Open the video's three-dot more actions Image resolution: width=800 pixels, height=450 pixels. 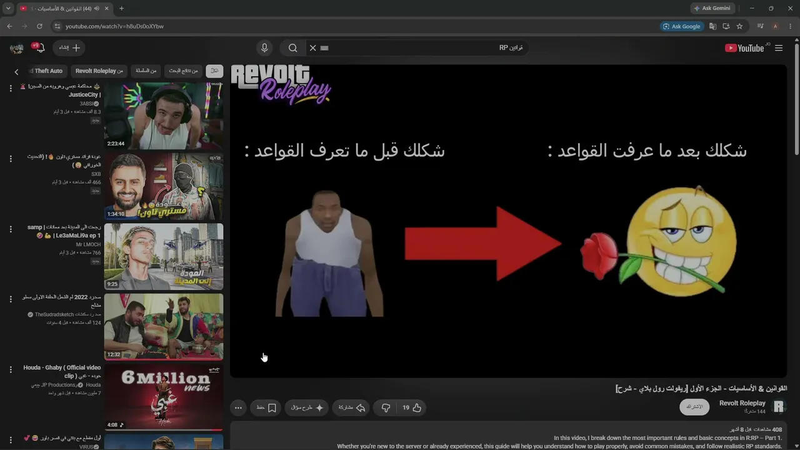(x=238, y=407)
